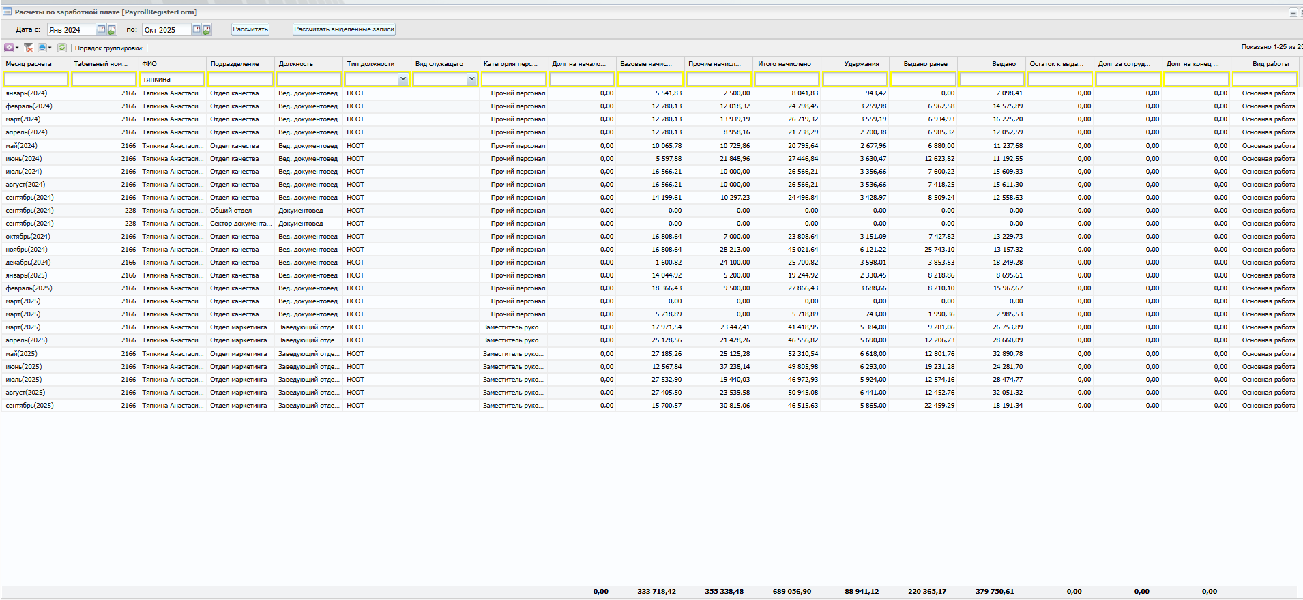
Task: Sort by the 'Удержания' column header
Action: (855, 64)
